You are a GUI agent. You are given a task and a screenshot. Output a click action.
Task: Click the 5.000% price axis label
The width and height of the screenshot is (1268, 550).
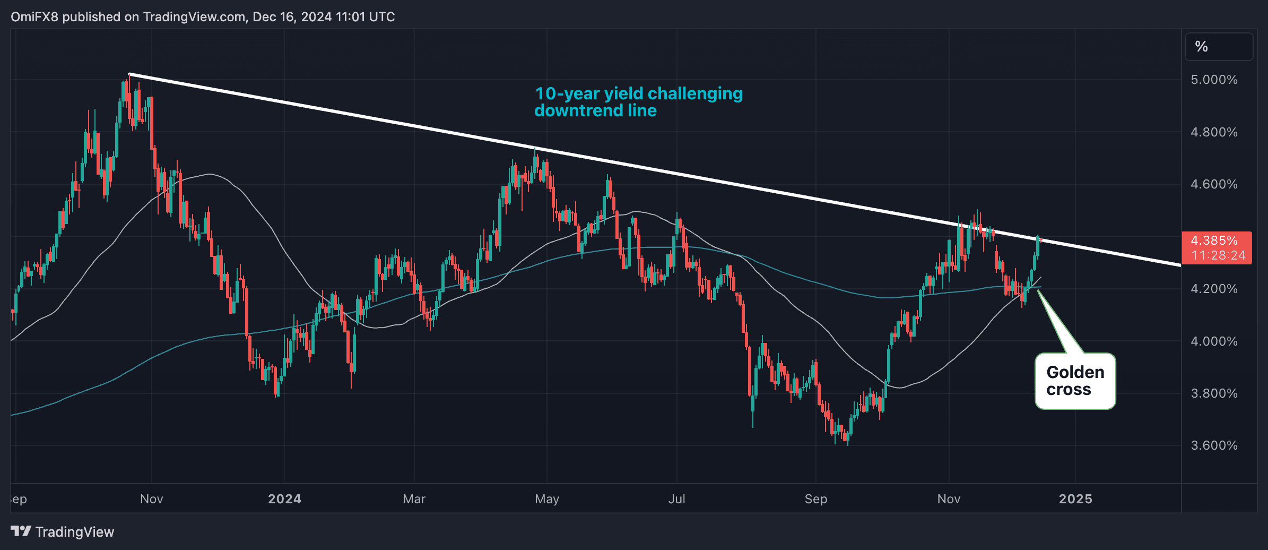tap(1214, 80)
